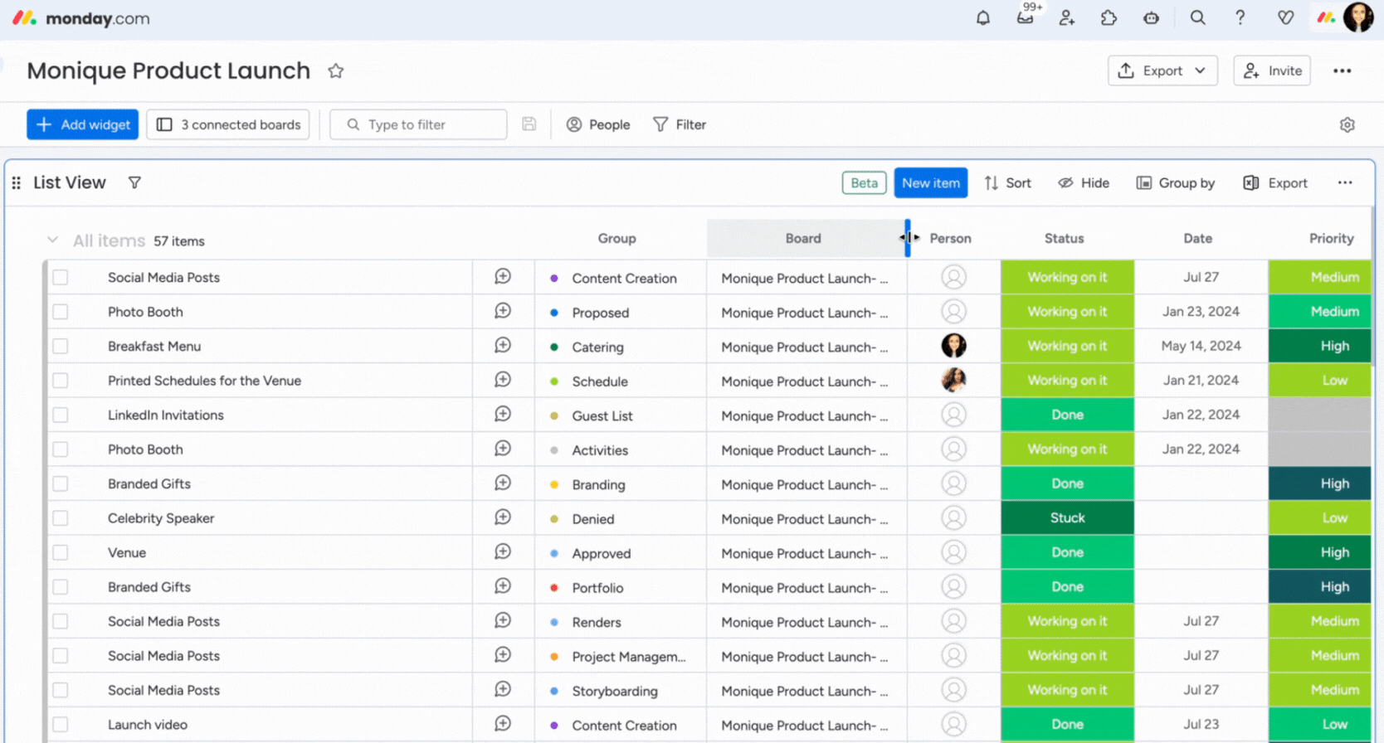The width and height of the screenshot is (1384, 743).
Task: Check the Social Media Posts first row checkbox
Action: (x=61, y=278)
